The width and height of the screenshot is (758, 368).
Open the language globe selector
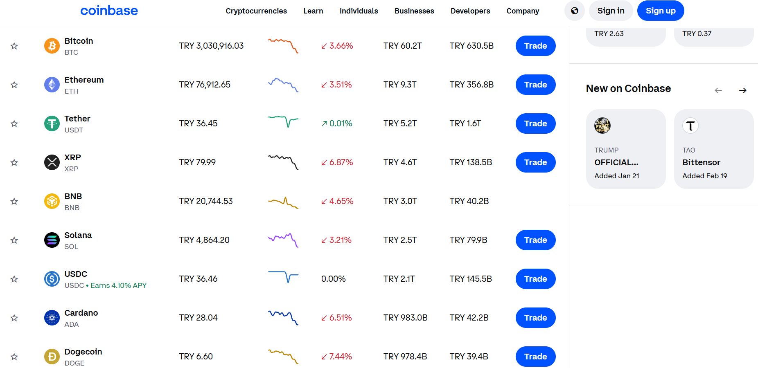click(x=575, y=11)
